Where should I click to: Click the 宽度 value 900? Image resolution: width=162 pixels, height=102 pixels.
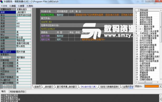[23, 23]
